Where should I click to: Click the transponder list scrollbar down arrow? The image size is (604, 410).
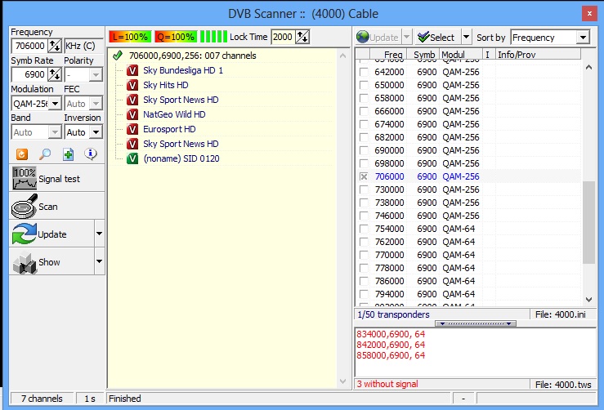[588, 300]
